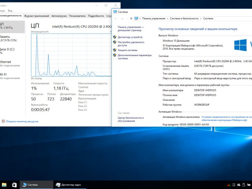
Task: Click the WORKGROUP value
Action: (x=202, y=105)
